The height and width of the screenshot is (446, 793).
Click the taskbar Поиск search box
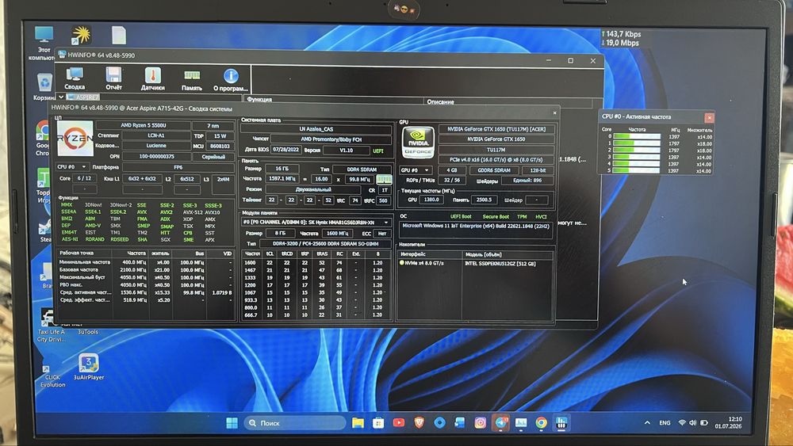pyautogui.click(x=295, y=423)
